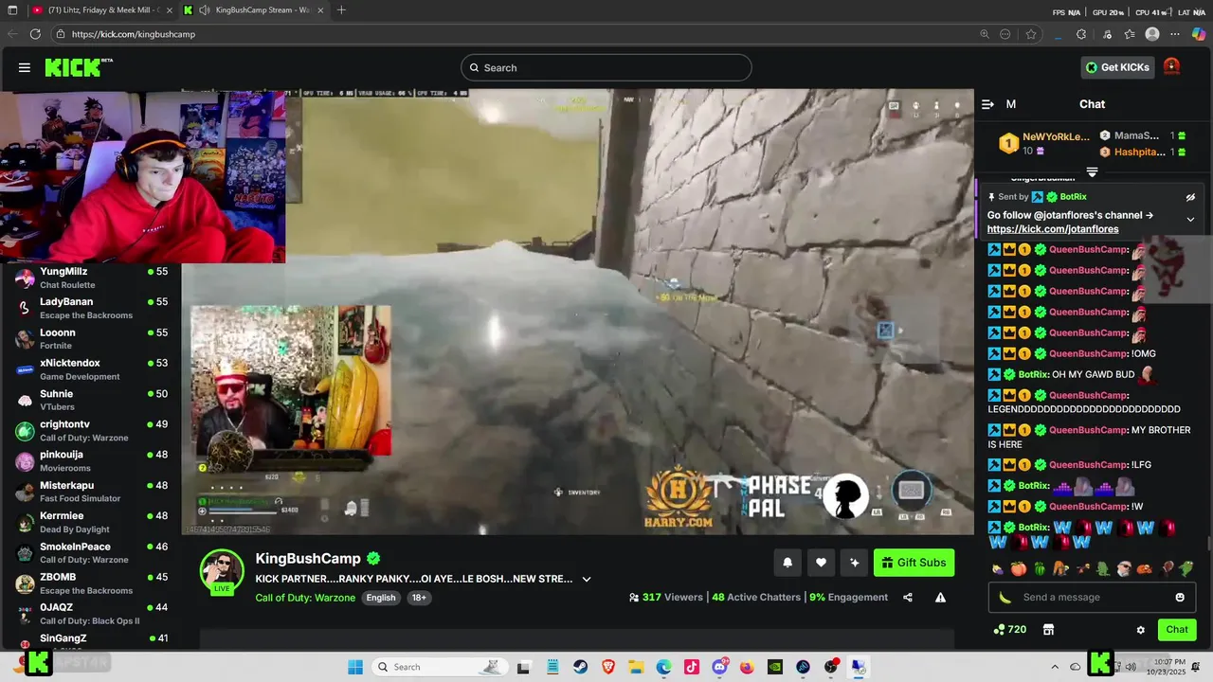Open the jotanflores channel link
Viewport: 1213px width, 682px height.
pos(1052,229)
